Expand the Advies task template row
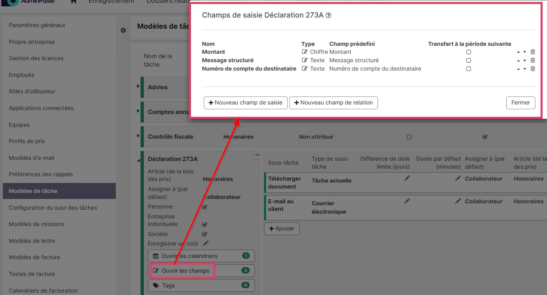The image size is (547, 295). (x=139, y=87)
